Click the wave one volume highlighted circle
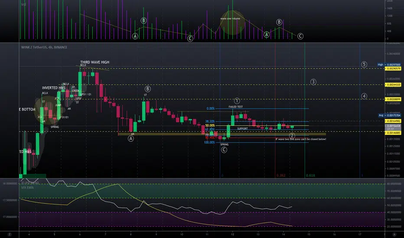Image resolution: width=404 pixels, height=238 pixels. [232, 23]
